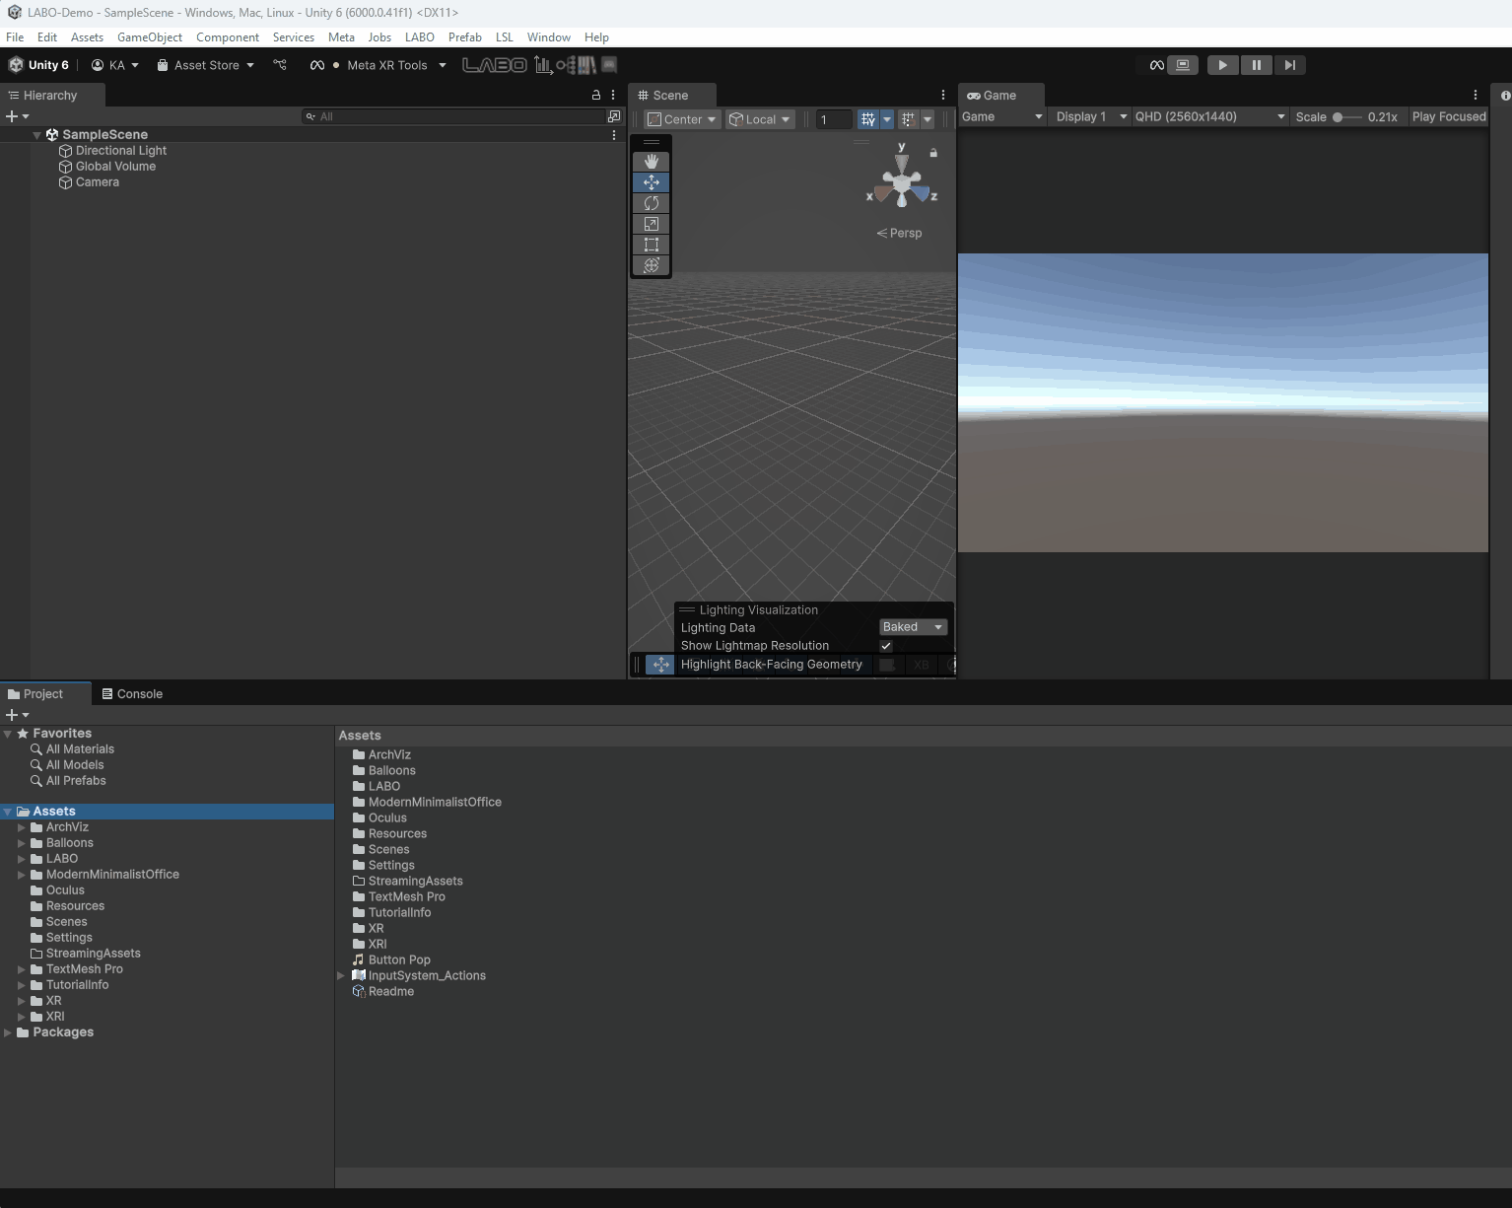Open grid snapping dropdown arrow
Image resolution: width=1512 pixels, height=1208 pixels.
click(887, 119)
